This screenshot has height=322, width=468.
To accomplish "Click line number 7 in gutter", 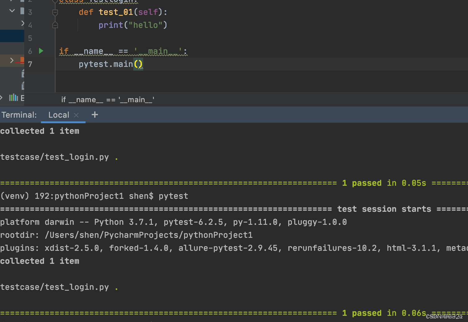I will tap(30, 64).
